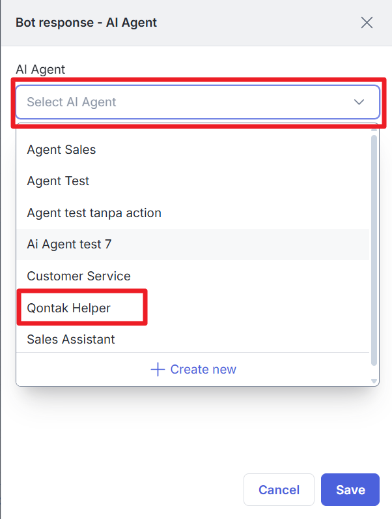
Task: Click the plus icon beside Create new
Action: pyautogui.click(x=158, y=370)
